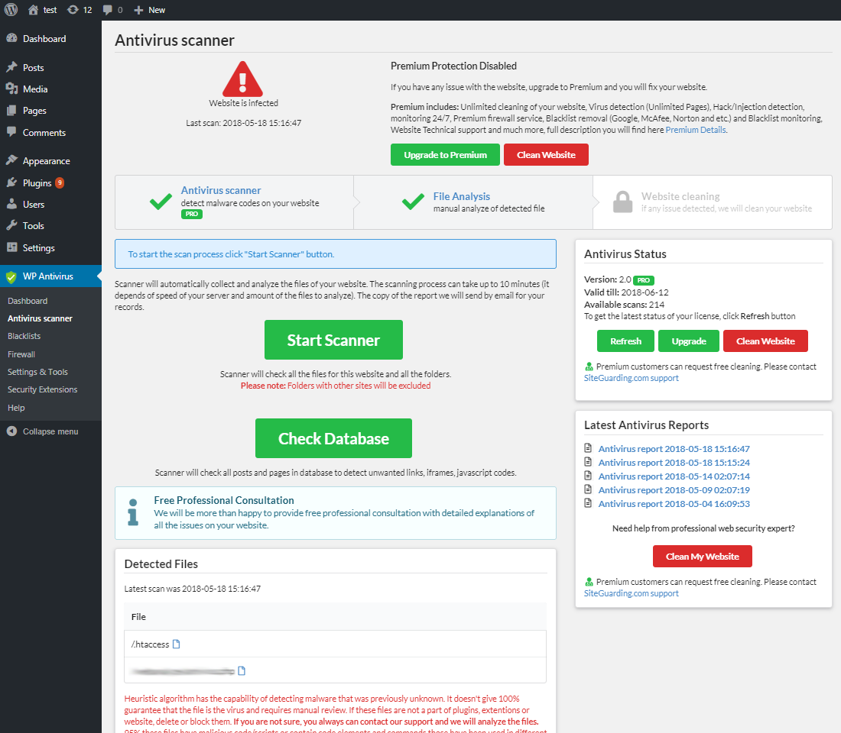
Task: Click the Upgrade to Premium button
Action: tap(445, 155)
